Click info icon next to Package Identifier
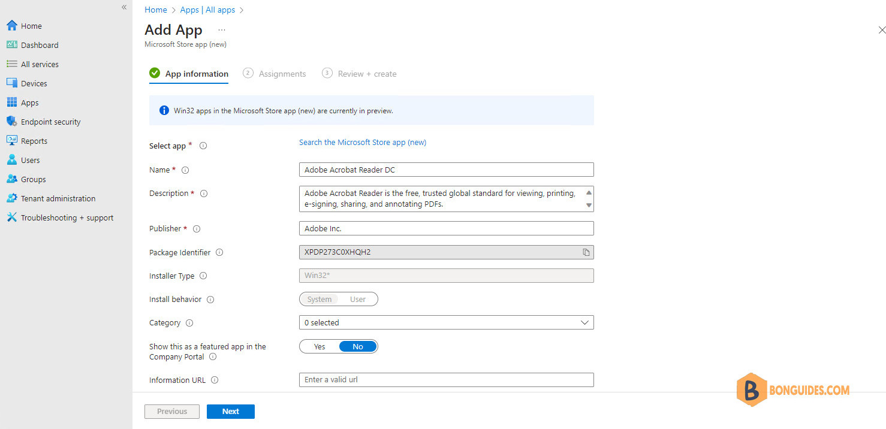 (x=219, y=253)
